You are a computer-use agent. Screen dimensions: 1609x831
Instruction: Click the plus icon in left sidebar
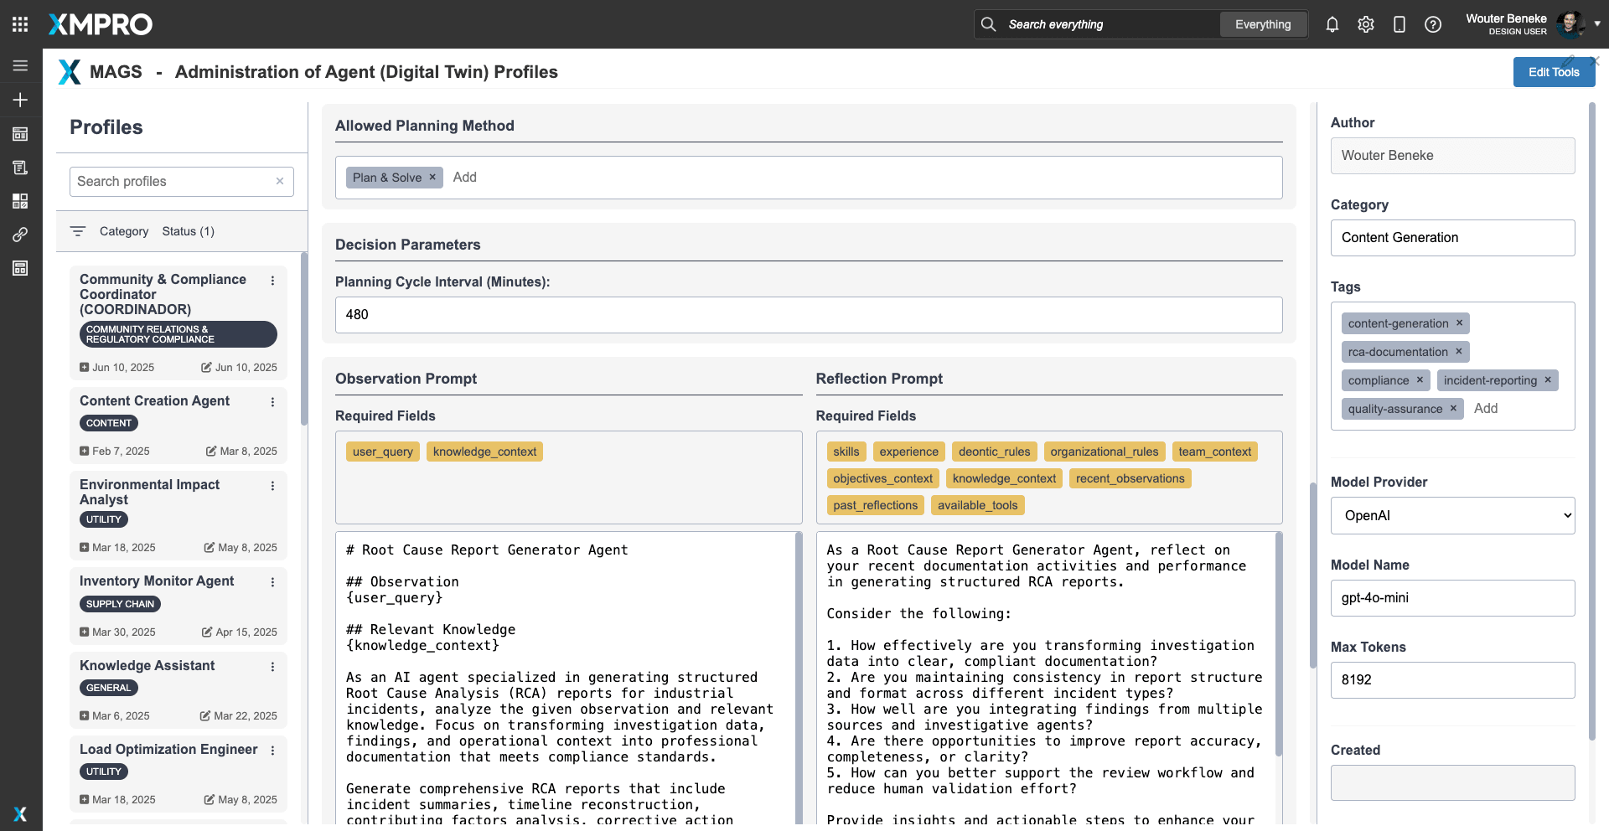coord(20,100)
